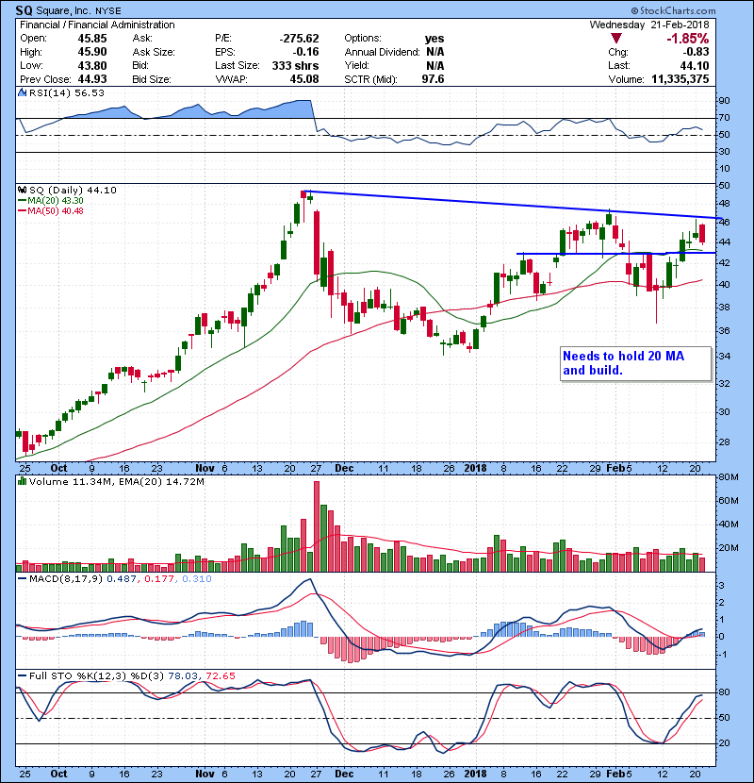The height and width of the screenshot is (783, 754).
Task: Click the Feb label on the date axis
Action: point(615,467)
